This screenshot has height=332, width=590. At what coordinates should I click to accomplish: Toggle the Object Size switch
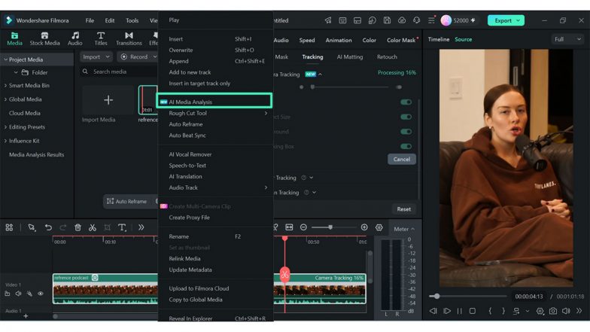tap(406, 117)
